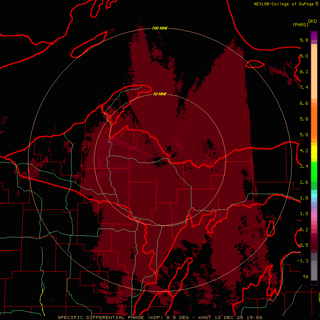
Task: Click the 6.6 scale value
Action: [304, 103]
